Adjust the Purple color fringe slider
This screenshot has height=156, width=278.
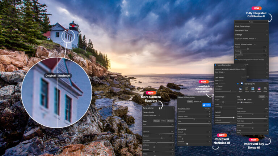click(223, 102)
